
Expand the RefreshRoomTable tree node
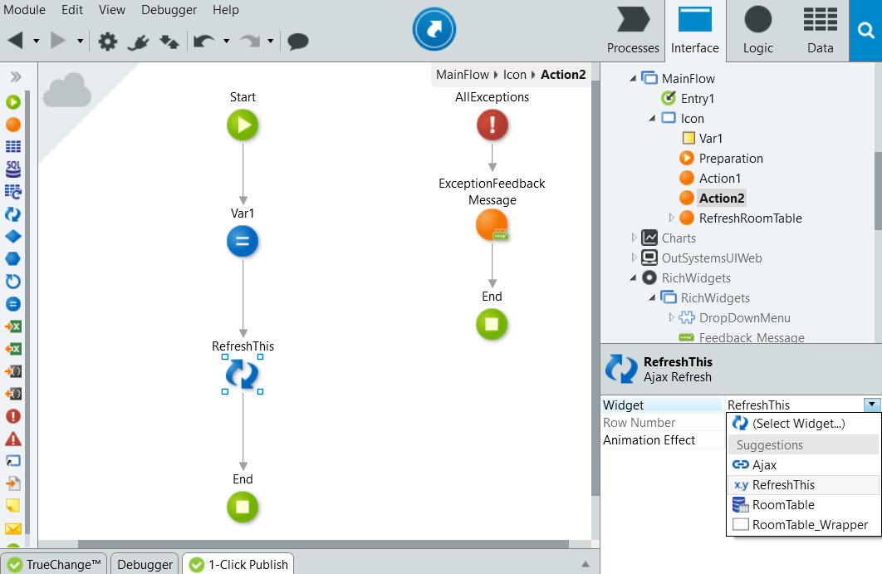click(672, 218)
